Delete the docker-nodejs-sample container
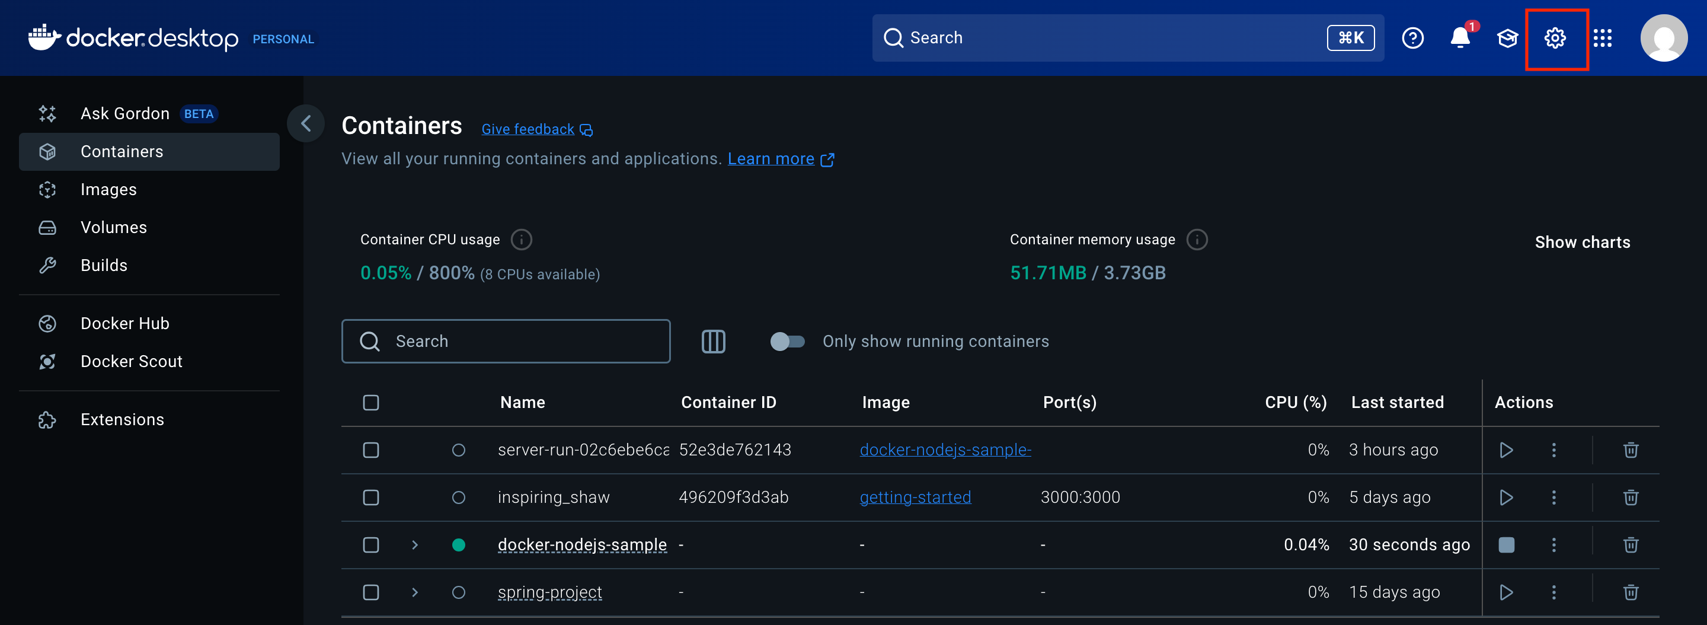The height and width of the screenshot is (625, 1707). point(1631,545)
